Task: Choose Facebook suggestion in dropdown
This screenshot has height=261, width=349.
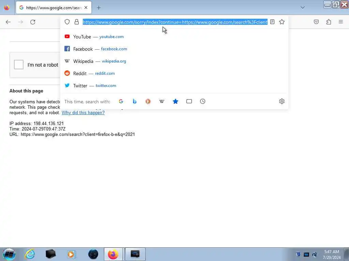Action: 174,49
